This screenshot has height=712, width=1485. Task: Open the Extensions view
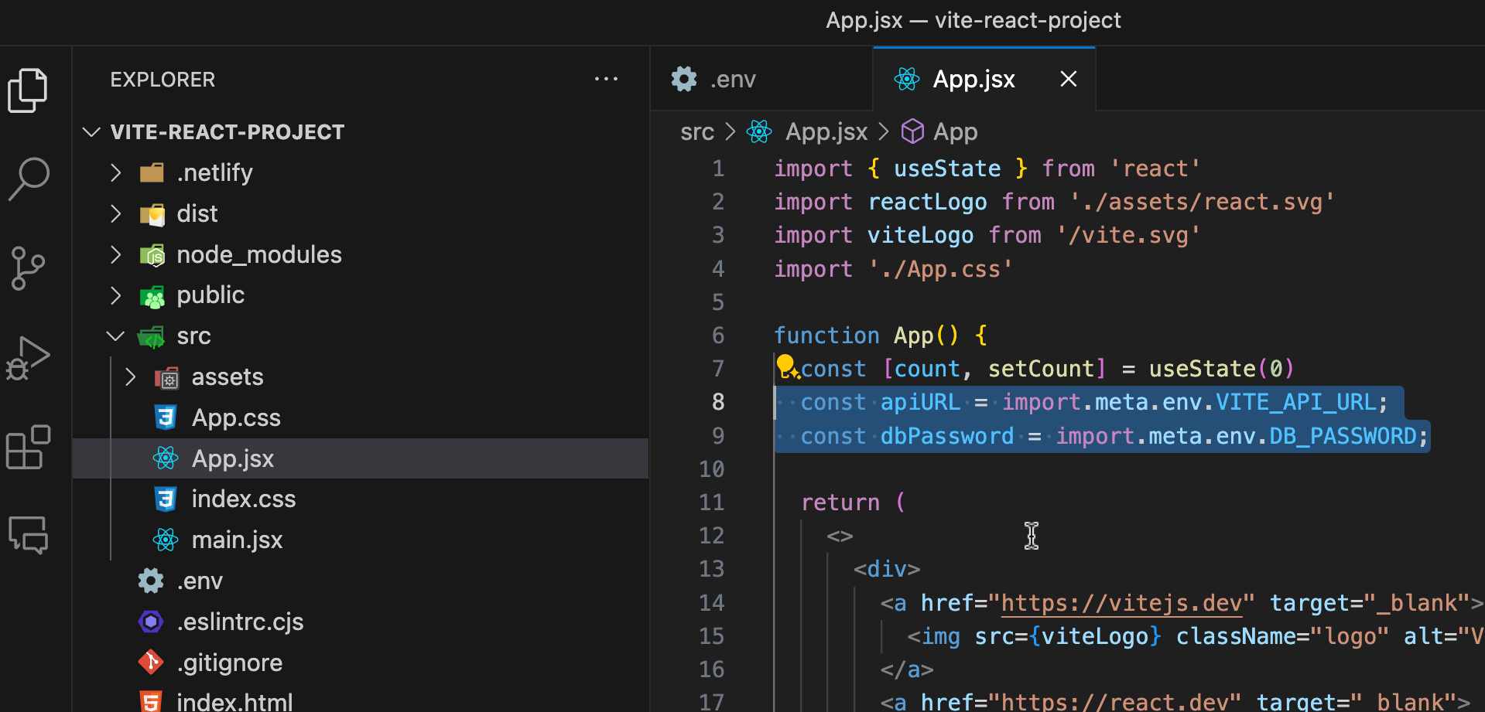[29, 447]
